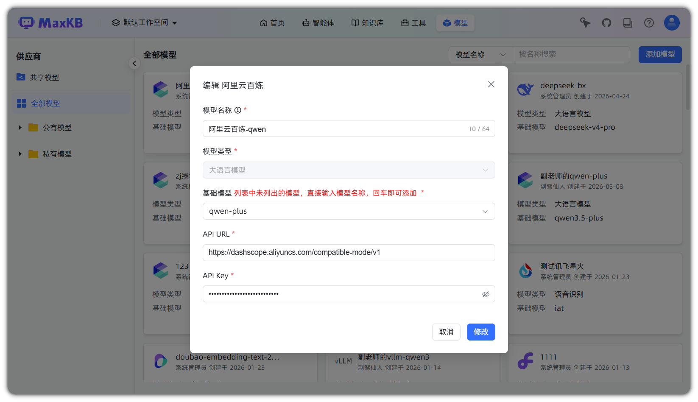Viewport: 698px width, 402px height.
Task: Click the 副老师的qwen-plus model icon
Action: pos(525,180)
